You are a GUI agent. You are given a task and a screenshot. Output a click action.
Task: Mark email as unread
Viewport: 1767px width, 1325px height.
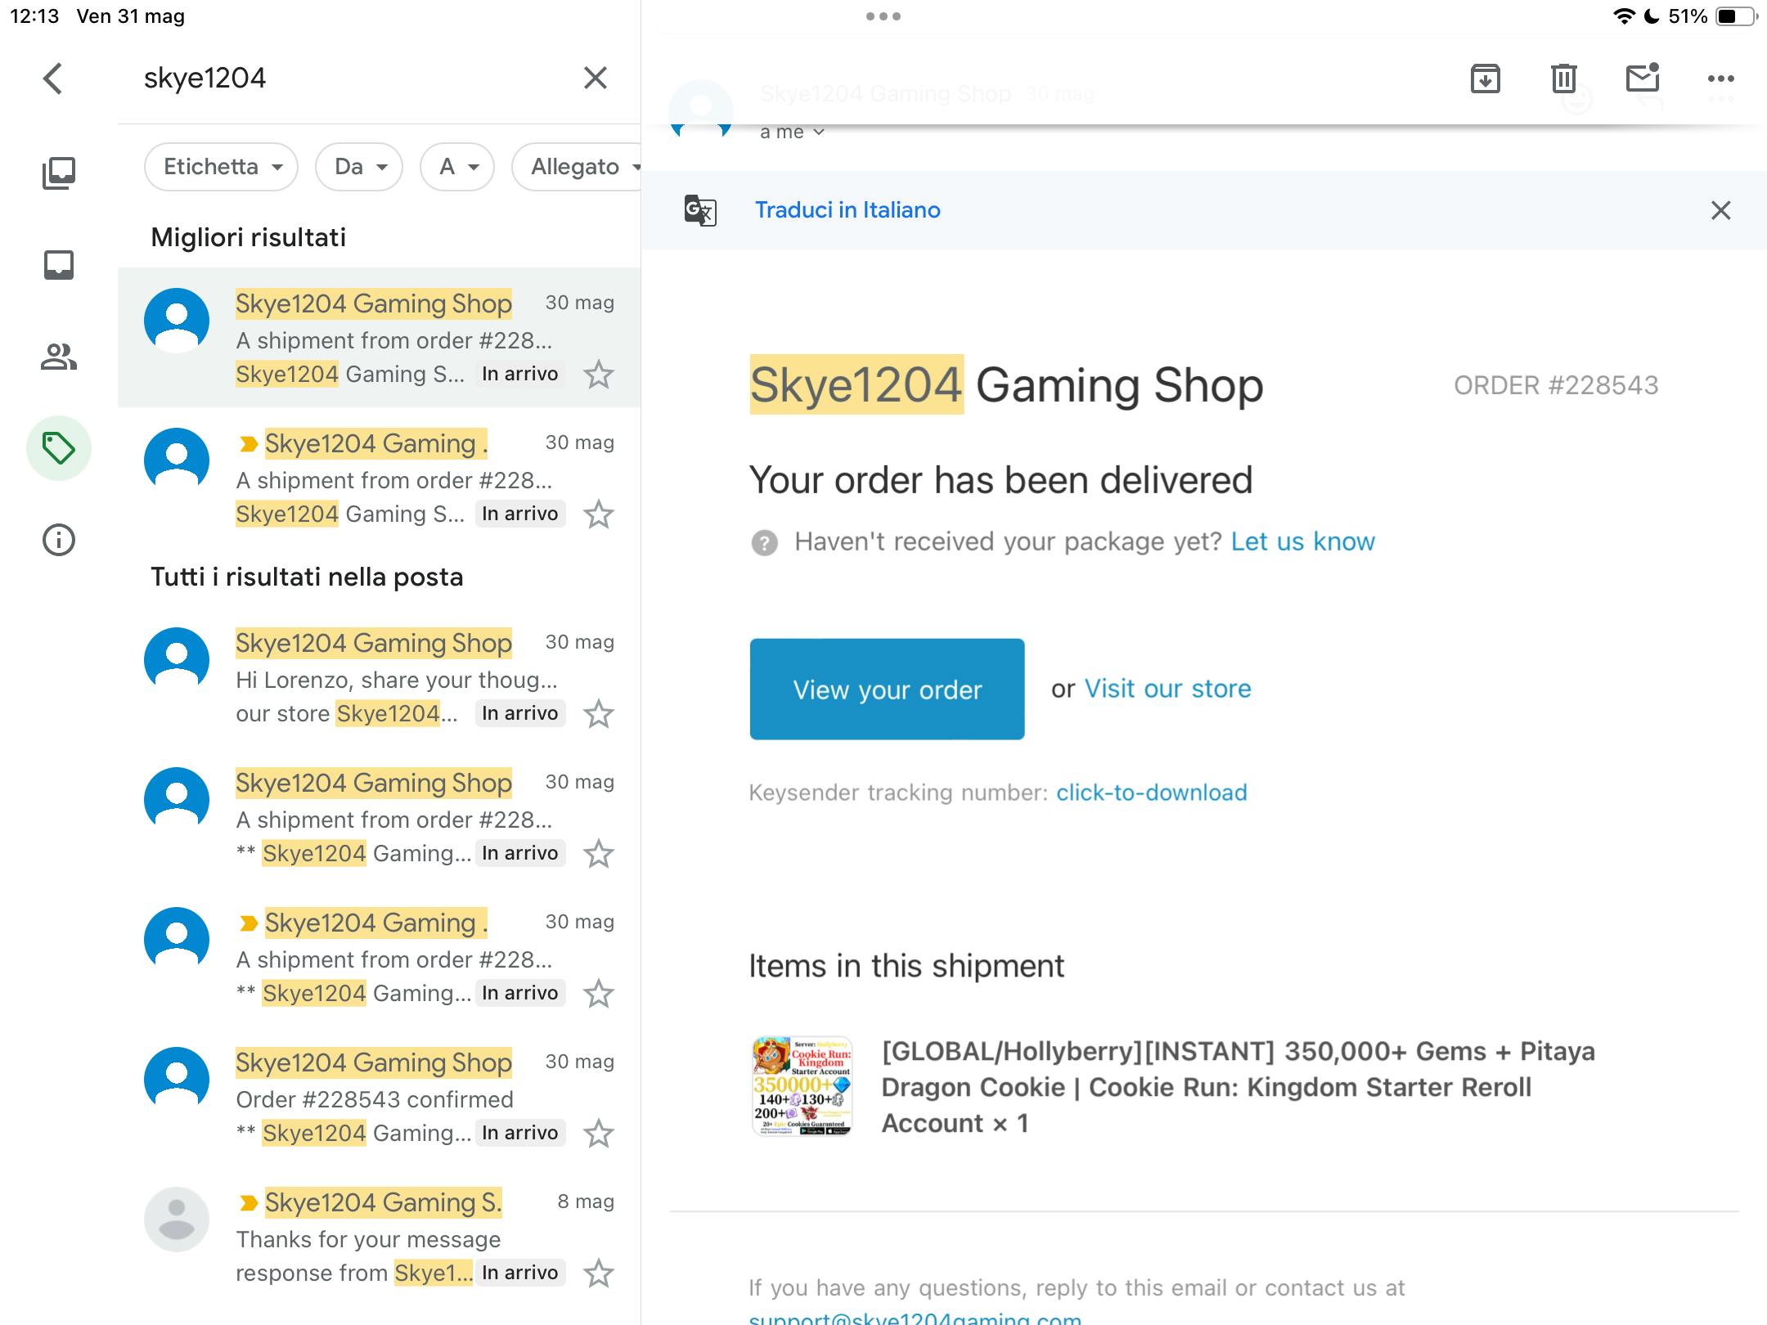point(1642,79)
